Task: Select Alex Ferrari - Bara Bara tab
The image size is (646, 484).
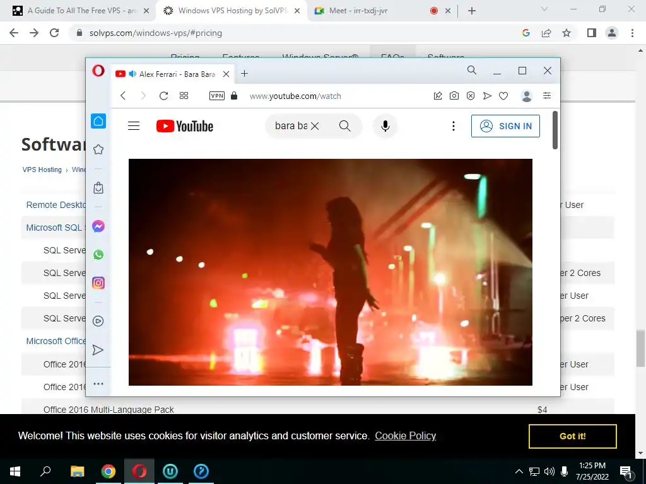Action: pyautogui.click(x=173, y=74)
